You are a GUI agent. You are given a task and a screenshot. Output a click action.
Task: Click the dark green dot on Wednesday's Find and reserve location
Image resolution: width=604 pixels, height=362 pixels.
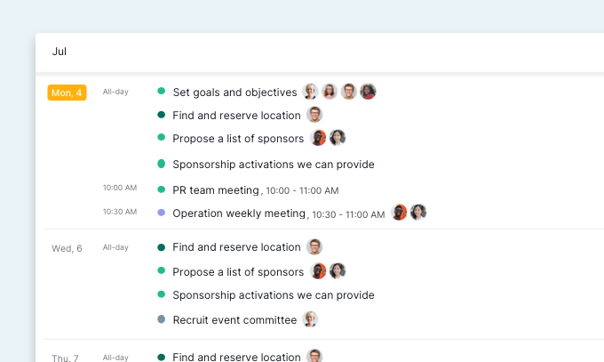pos(161,247)
